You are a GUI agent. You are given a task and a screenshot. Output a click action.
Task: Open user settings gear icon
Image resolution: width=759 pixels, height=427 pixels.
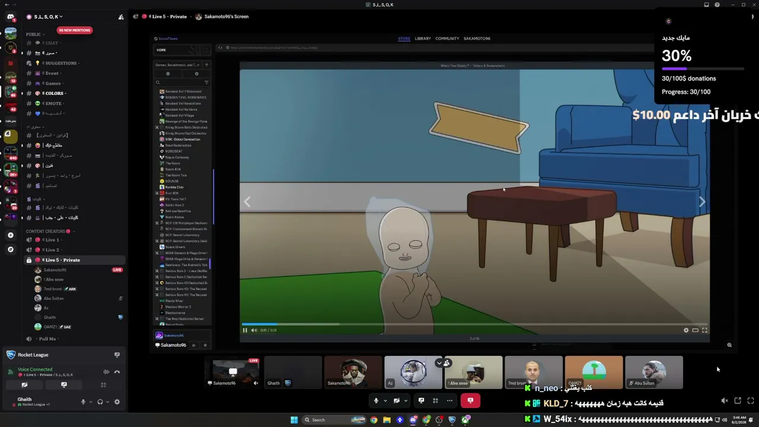[x=117, y=401]
